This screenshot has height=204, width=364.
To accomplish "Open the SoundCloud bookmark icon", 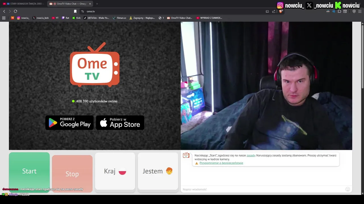I will 13,18.
